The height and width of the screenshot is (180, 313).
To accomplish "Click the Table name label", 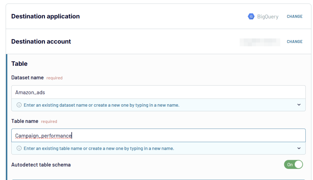I will tap(25, 121).
